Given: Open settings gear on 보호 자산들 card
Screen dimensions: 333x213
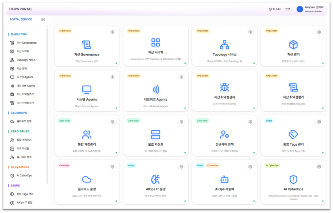Looking at the screenshot, I should point(181,122).
